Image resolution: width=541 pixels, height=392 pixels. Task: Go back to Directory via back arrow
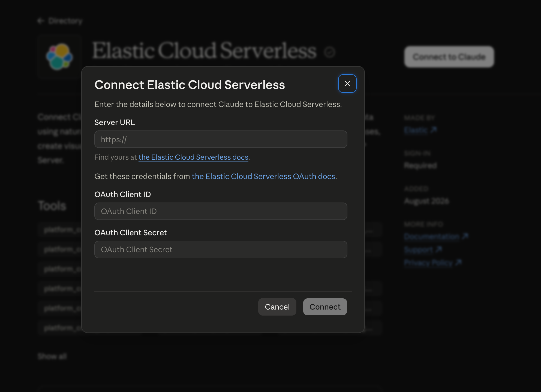click(x=60, y=21)
